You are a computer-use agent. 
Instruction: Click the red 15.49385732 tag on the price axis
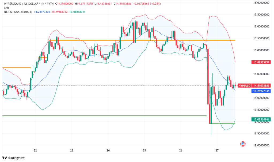coord(261,62)
